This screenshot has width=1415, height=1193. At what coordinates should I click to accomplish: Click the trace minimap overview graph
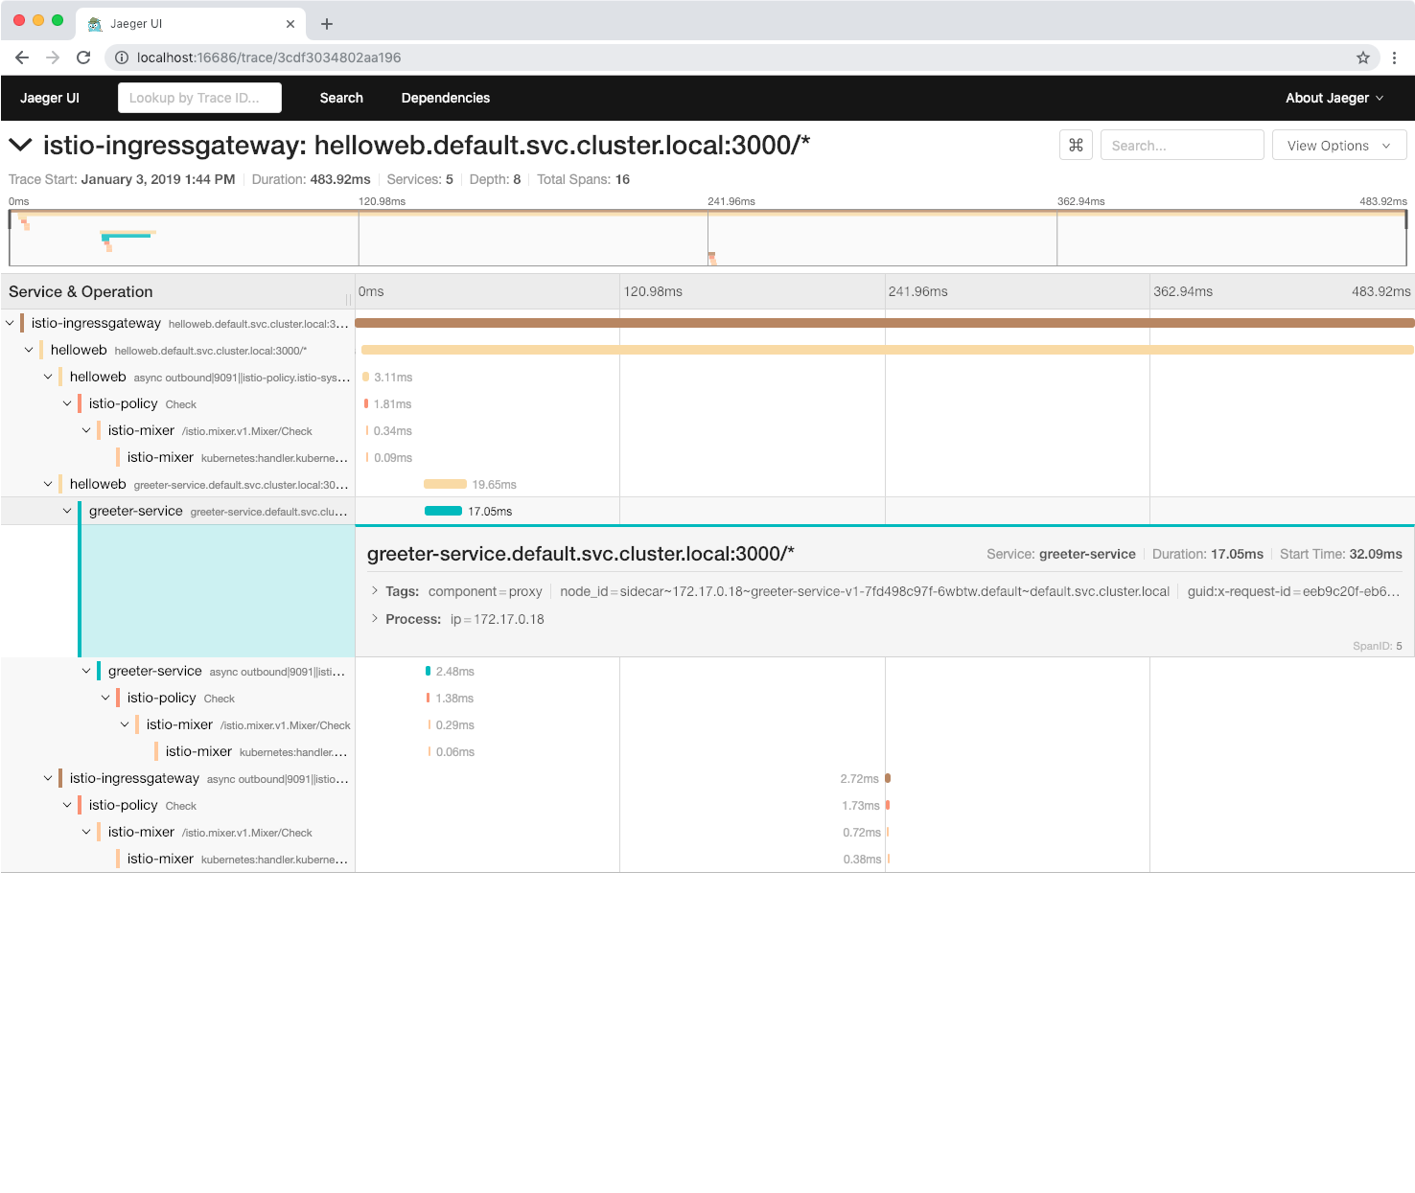(x=707, y=238)
